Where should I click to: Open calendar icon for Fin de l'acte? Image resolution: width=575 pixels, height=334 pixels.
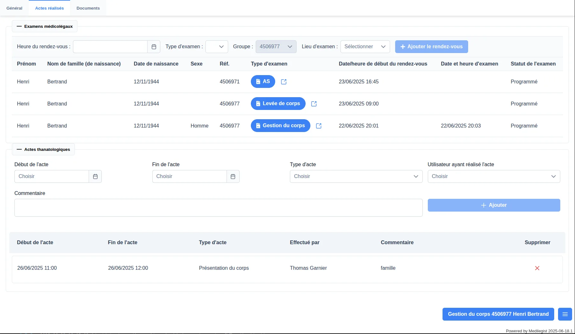[233, 176]
